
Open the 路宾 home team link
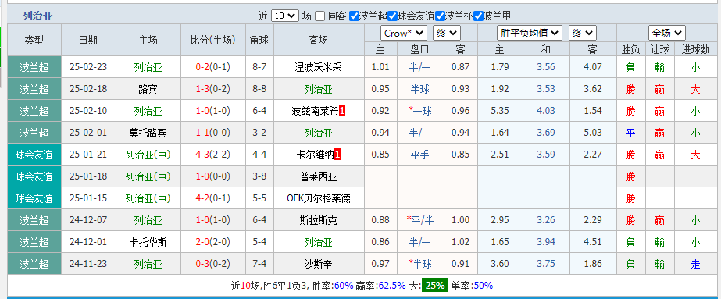click(x=148, y=89)
